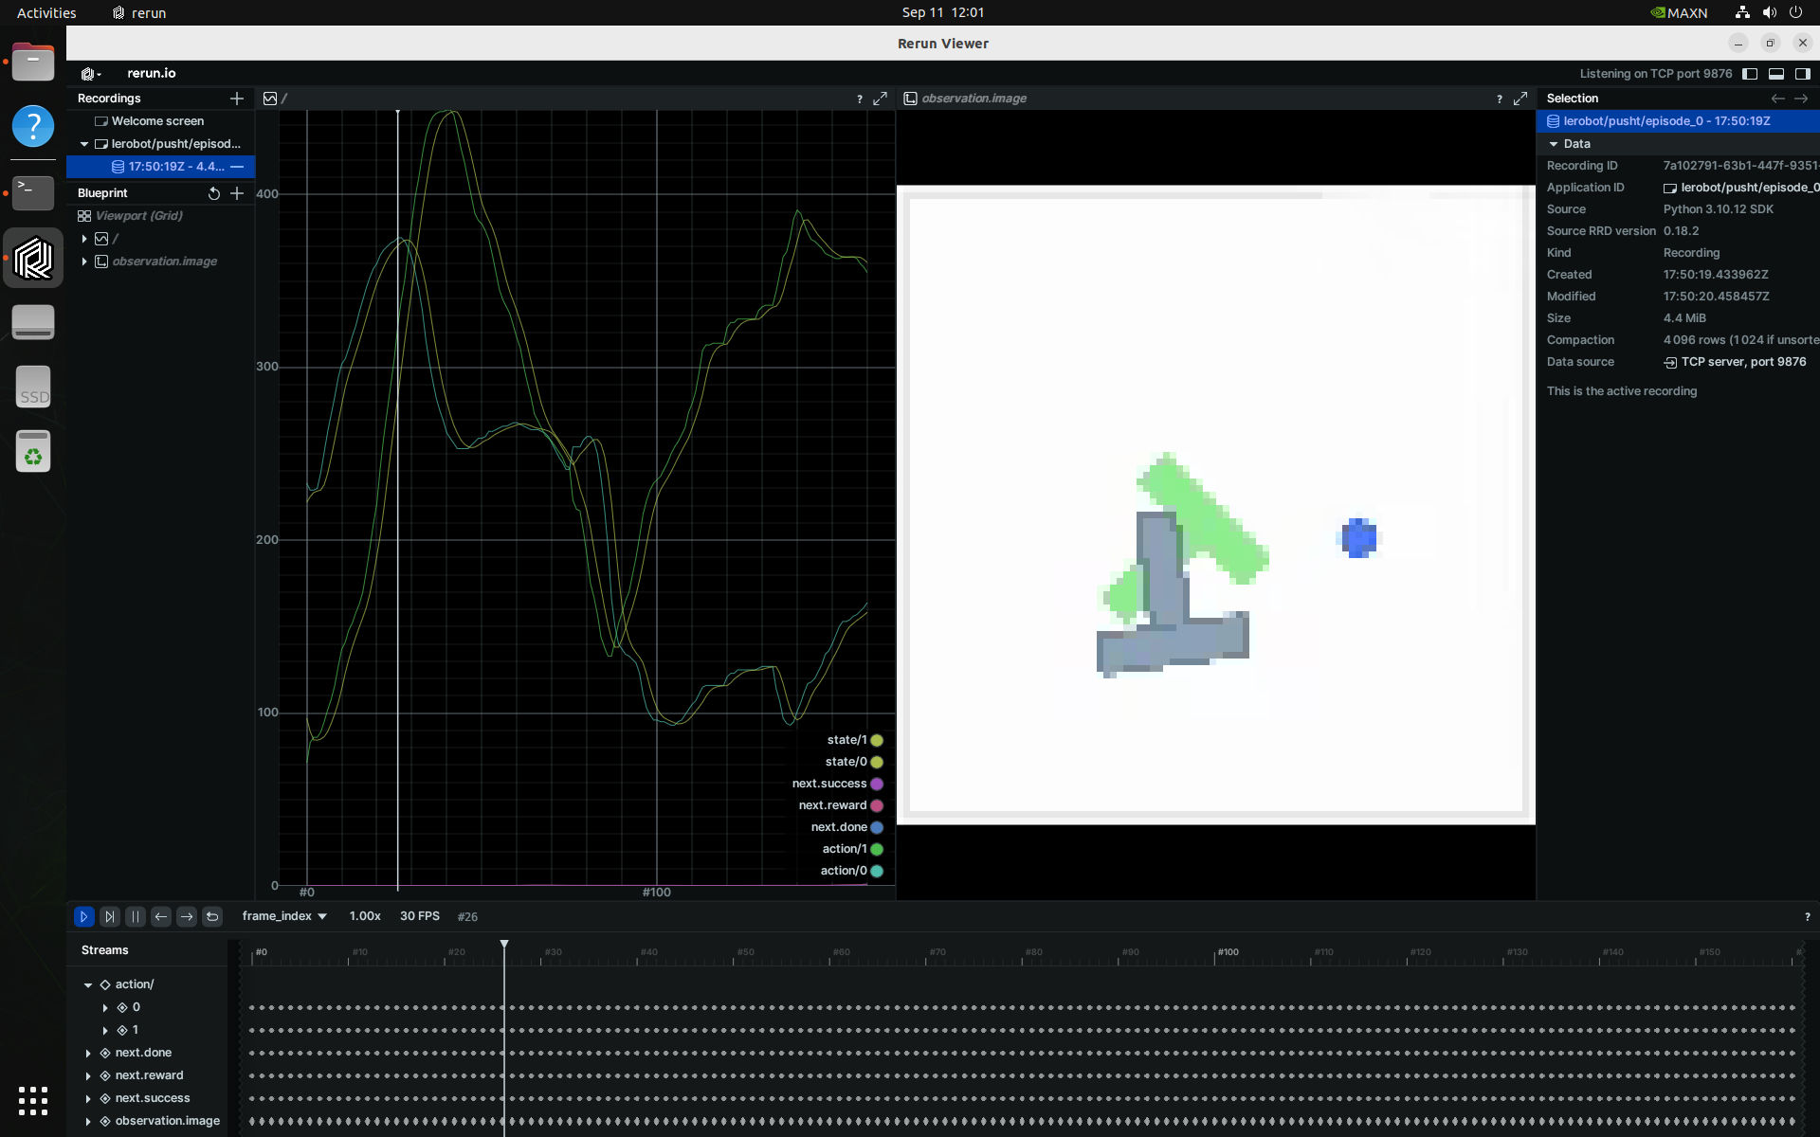Click the #100 marker on the timeline
1820x1137 pixels.
click(x=1228, y=952)
